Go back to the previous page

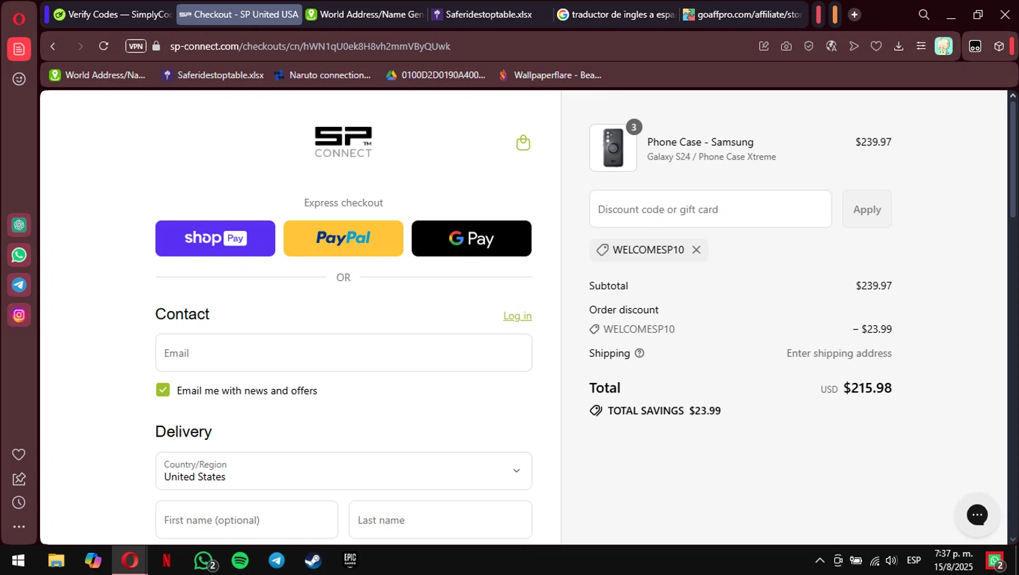(53, 46)
